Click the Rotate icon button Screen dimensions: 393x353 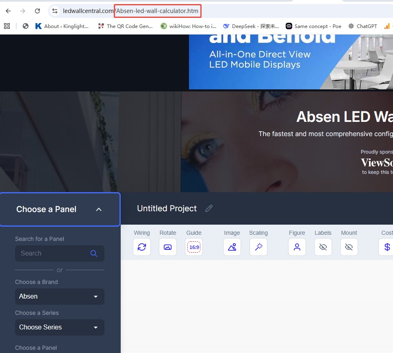pos(168,247)
